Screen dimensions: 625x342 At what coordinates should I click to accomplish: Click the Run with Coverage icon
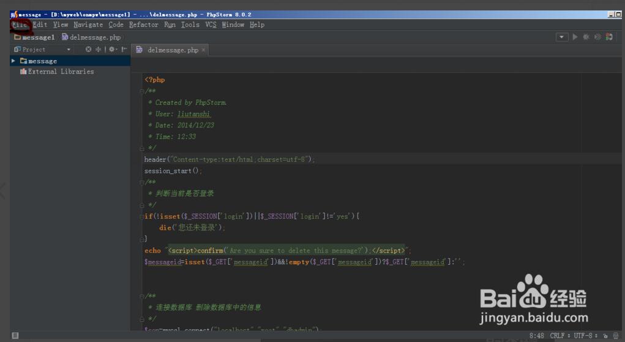597,37
